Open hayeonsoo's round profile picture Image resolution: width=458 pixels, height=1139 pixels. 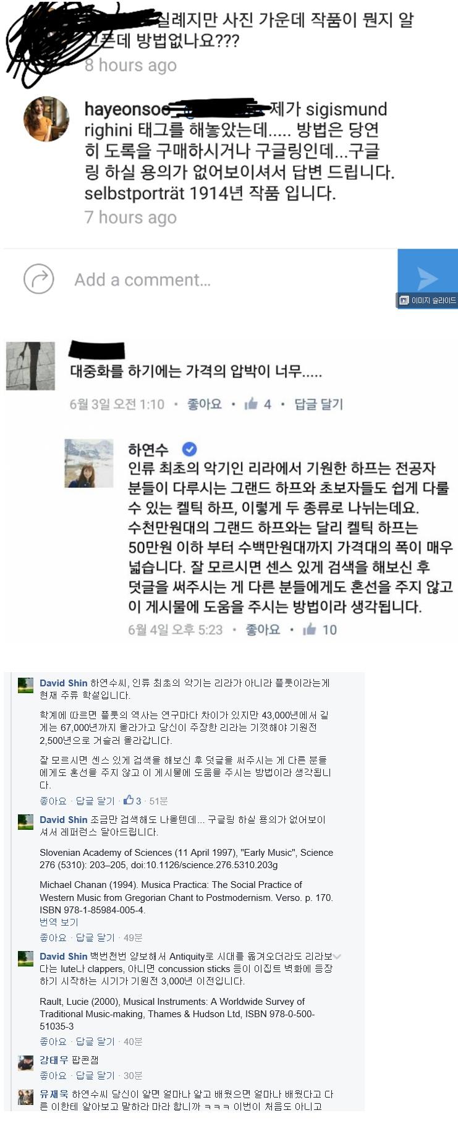(46, 119)
